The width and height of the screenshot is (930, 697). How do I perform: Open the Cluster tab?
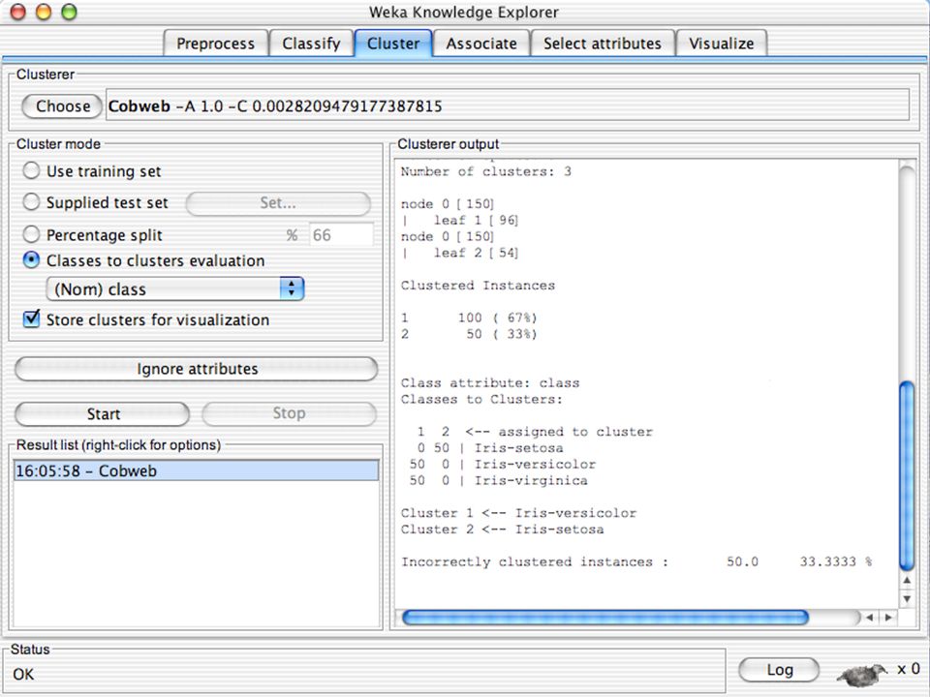coord(393,44)
